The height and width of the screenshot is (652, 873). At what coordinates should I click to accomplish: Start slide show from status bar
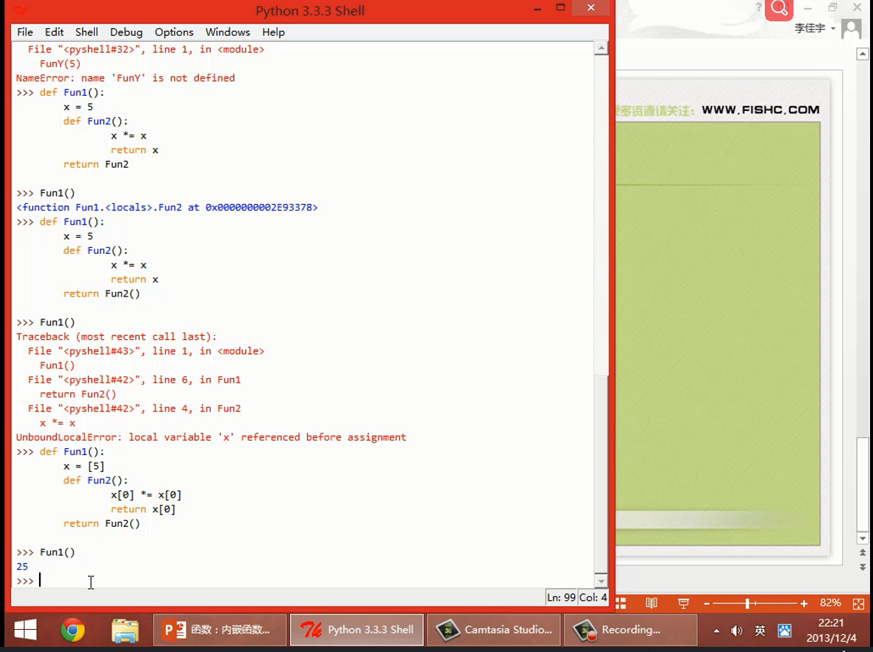point(683,603)
